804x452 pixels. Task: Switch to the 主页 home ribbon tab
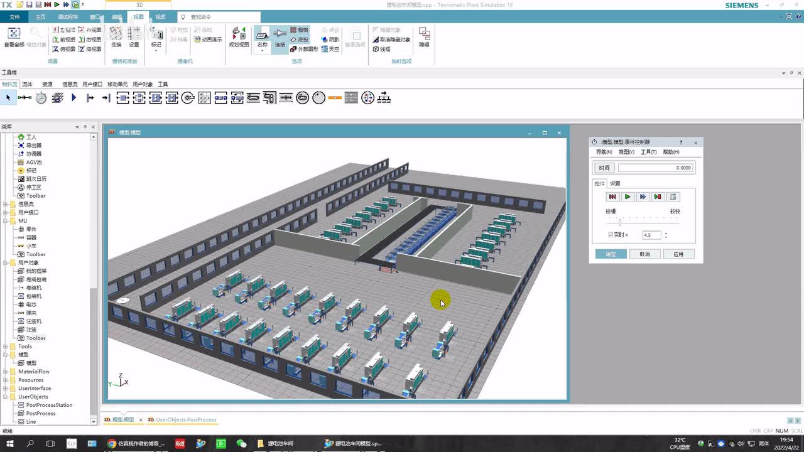(40, 17)
